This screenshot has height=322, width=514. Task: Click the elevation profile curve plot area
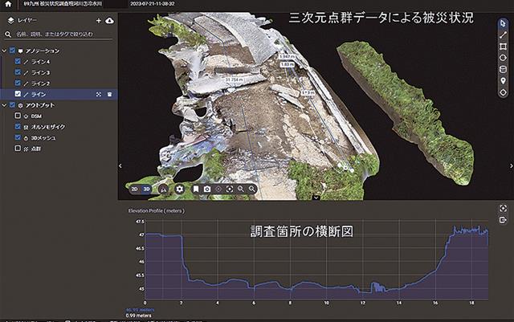pos(316,261)
